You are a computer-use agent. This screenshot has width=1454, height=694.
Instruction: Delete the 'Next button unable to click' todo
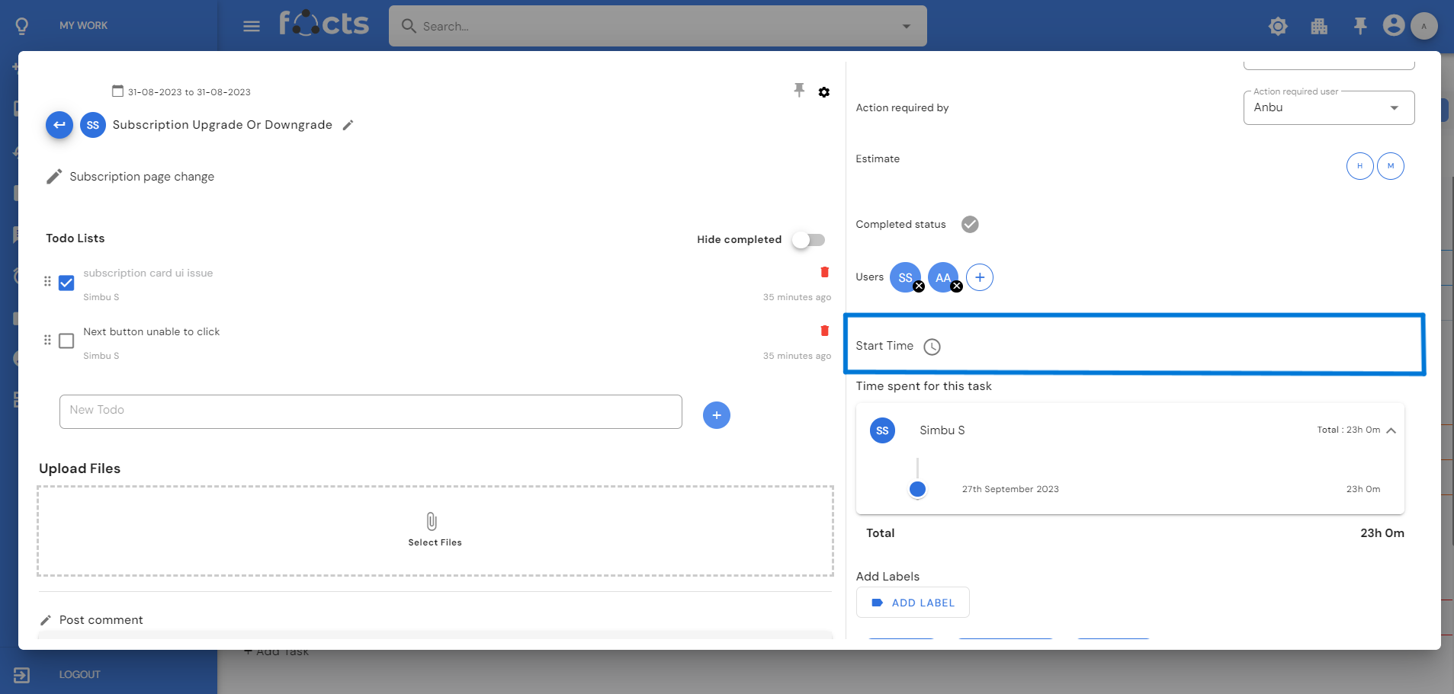click(824, 331)
